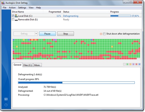
Task: Click the 37,92% progress value
Action: coord(135,16)
